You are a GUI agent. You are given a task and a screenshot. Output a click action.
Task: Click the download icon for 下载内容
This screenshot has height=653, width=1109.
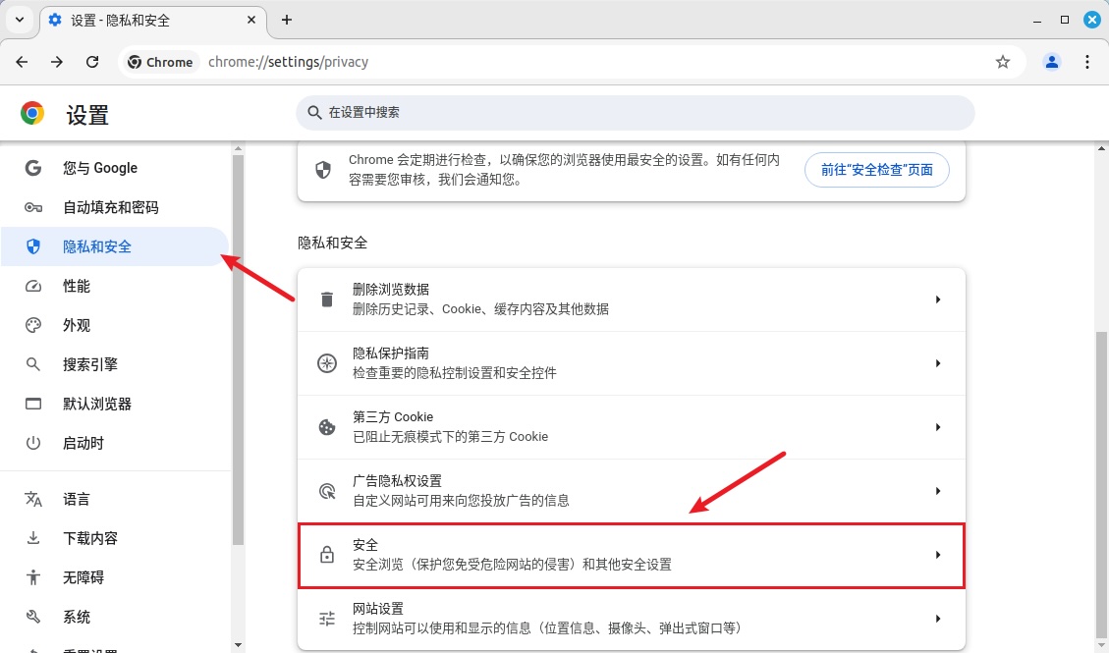[33, 538]
